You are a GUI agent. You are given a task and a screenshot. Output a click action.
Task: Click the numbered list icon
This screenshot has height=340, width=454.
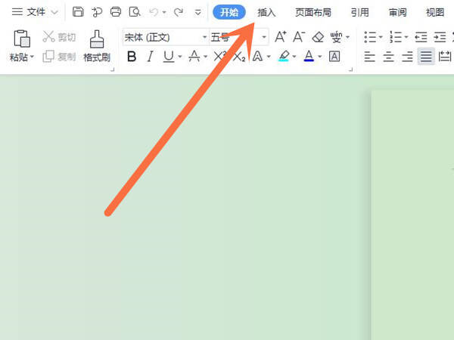pos(396,37)
